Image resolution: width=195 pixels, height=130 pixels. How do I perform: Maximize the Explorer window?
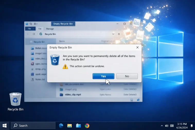pos(125,24)
